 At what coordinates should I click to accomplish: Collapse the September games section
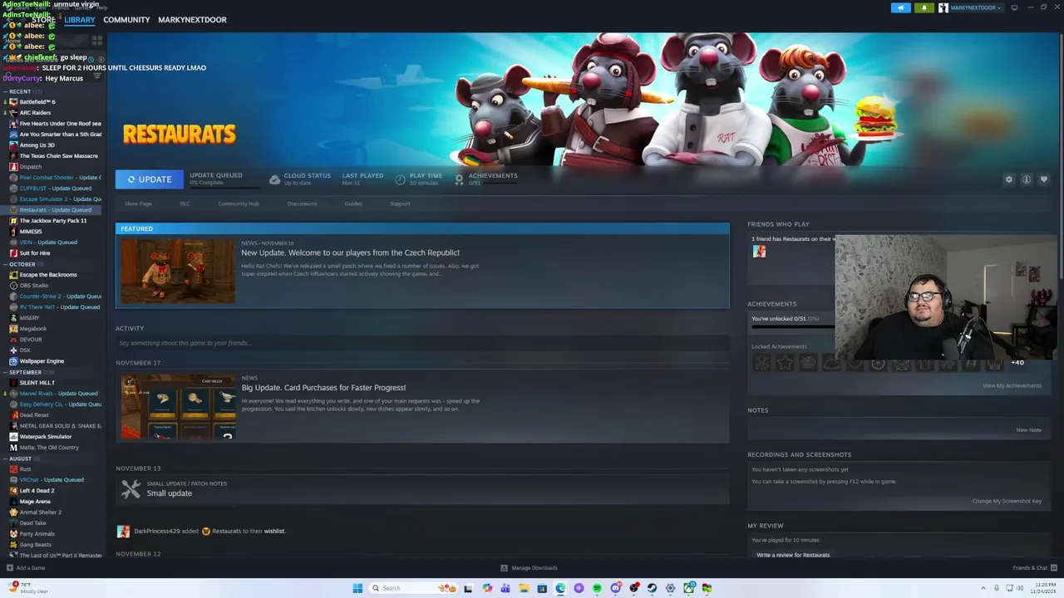(6, 372)
